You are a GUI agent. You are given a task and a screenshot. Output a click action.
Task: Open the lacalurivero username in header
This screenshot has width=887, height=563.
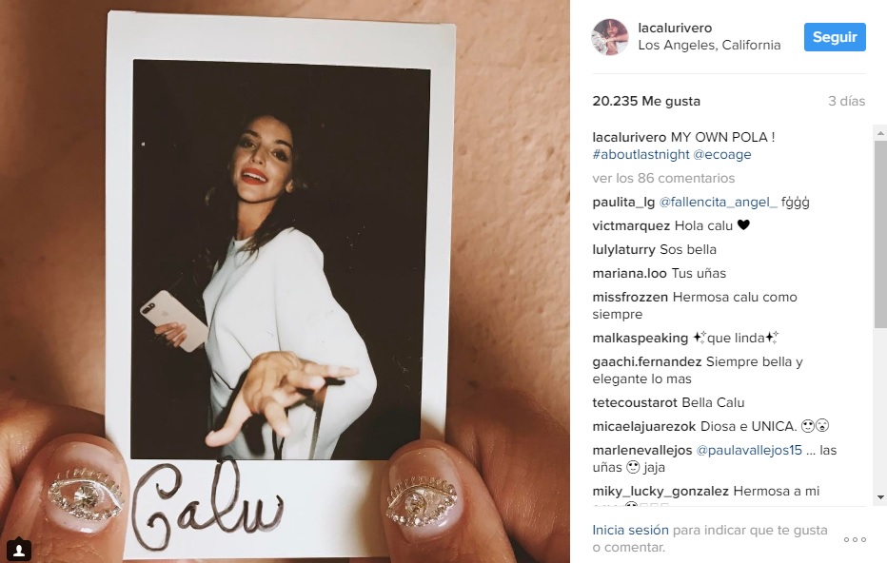pos(675,28)
